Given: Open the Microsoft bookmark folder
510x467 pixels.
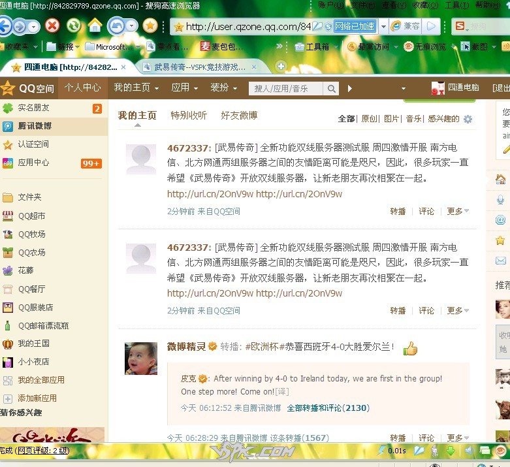Looking at the screenshot, I should coord(110,47).
